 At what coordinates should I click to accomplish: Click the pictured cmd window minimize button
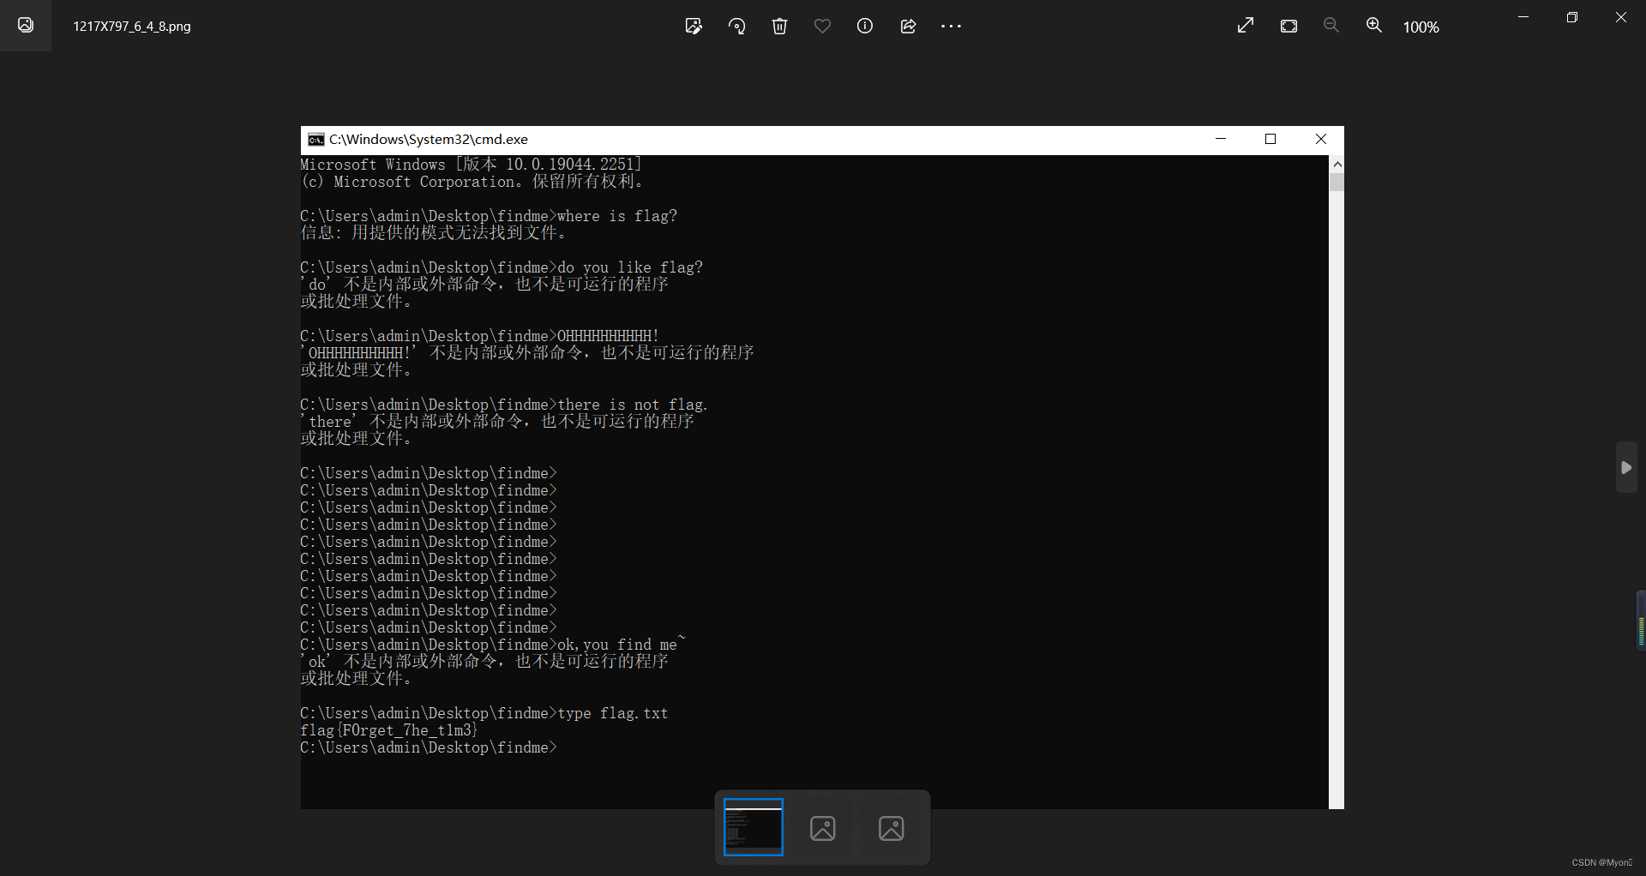click(1221, 139)
